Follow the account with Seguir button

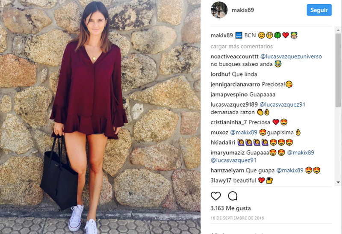click(x=319, y=10)
